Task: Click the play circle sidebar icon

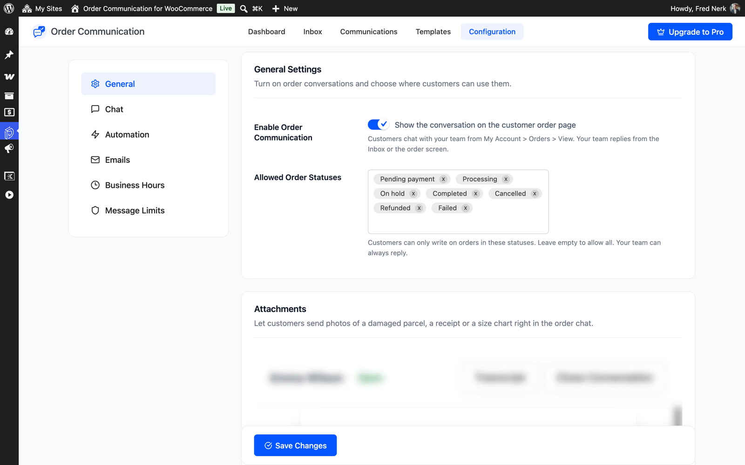Action: [9, 195]
